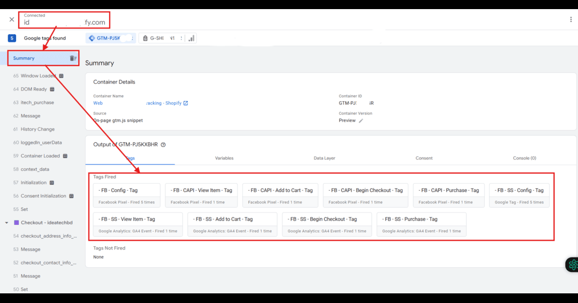The height and width of the screenshot is (303, 578).
Task: Switch to the Consent tab
Action: [424, 158]
